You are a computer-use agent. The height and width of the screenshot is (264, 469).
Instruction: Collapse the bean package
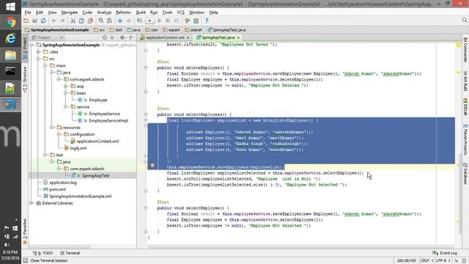(65, 93)
